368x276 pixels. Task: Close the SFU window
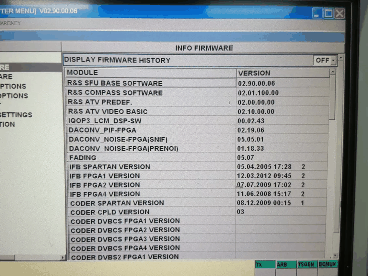pos(340,13)
